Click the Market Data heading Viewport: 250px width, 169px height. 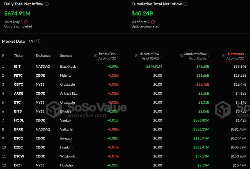coord(13,41)
